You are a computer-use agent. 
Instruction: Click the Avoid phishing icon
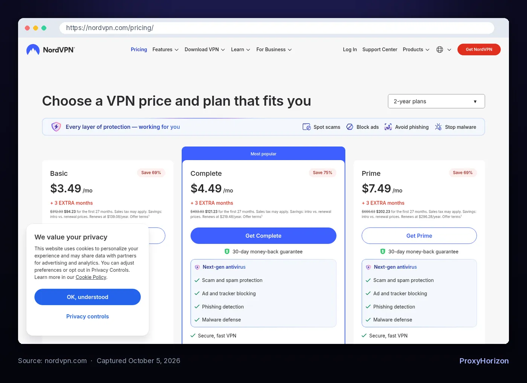coord(388,127)
